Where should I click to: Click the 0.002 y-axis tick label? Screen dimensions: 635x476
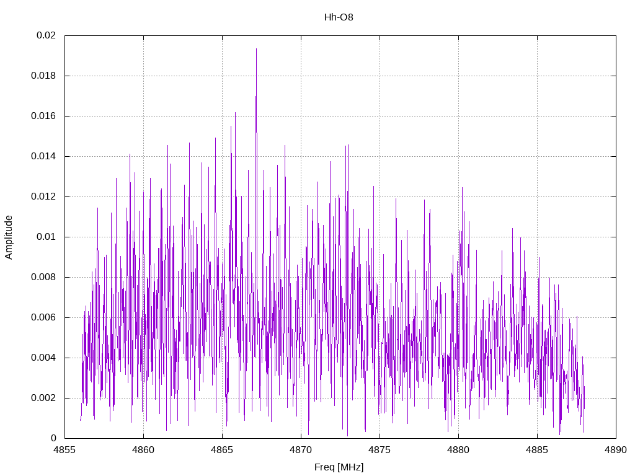click(x=44, y=398)
